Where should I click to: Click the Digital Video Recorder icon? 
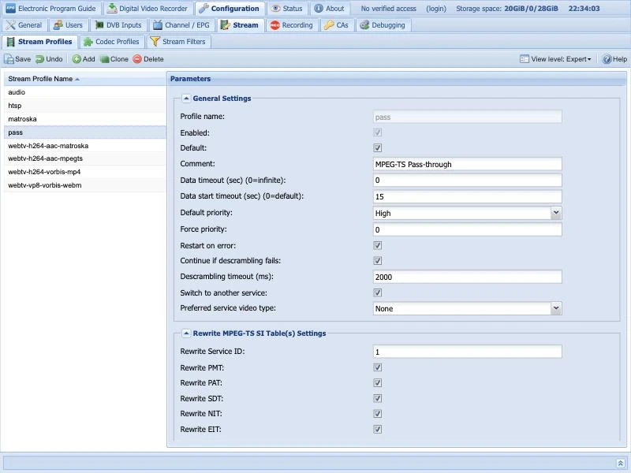(x=112, y=9)
